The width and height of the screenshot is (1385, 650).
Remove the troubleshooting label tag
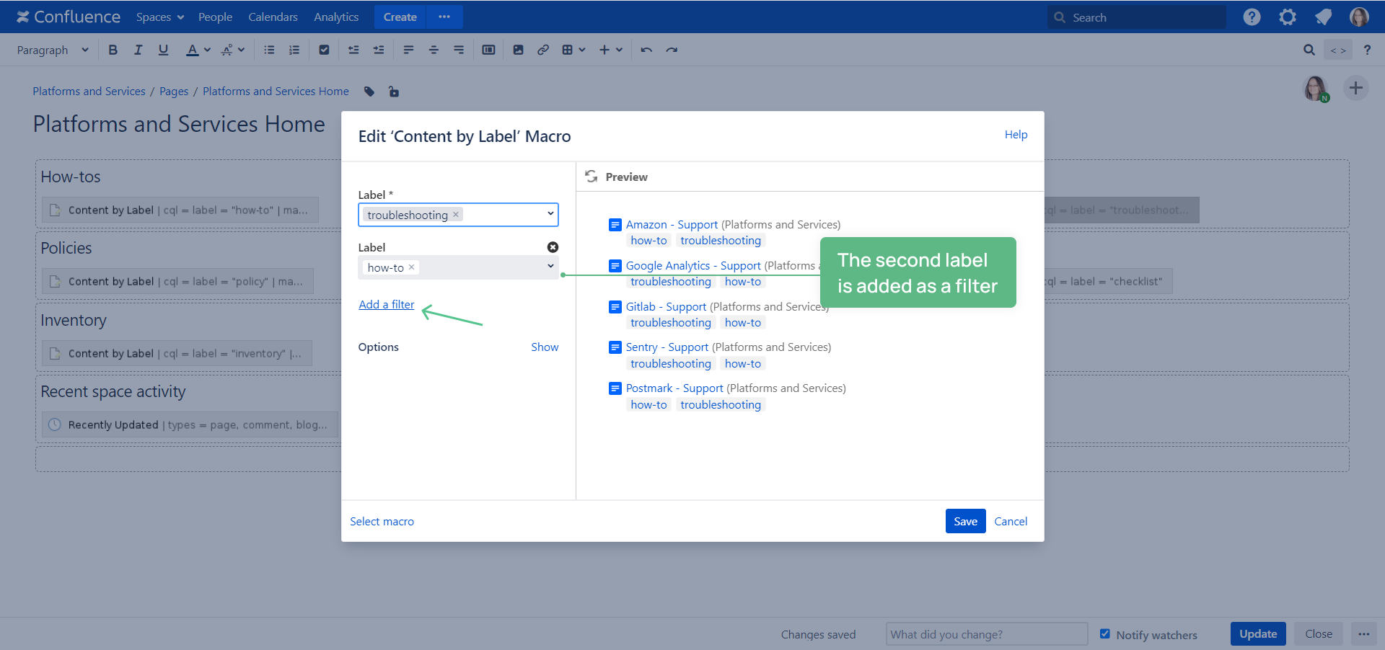[x=455, y=215]
